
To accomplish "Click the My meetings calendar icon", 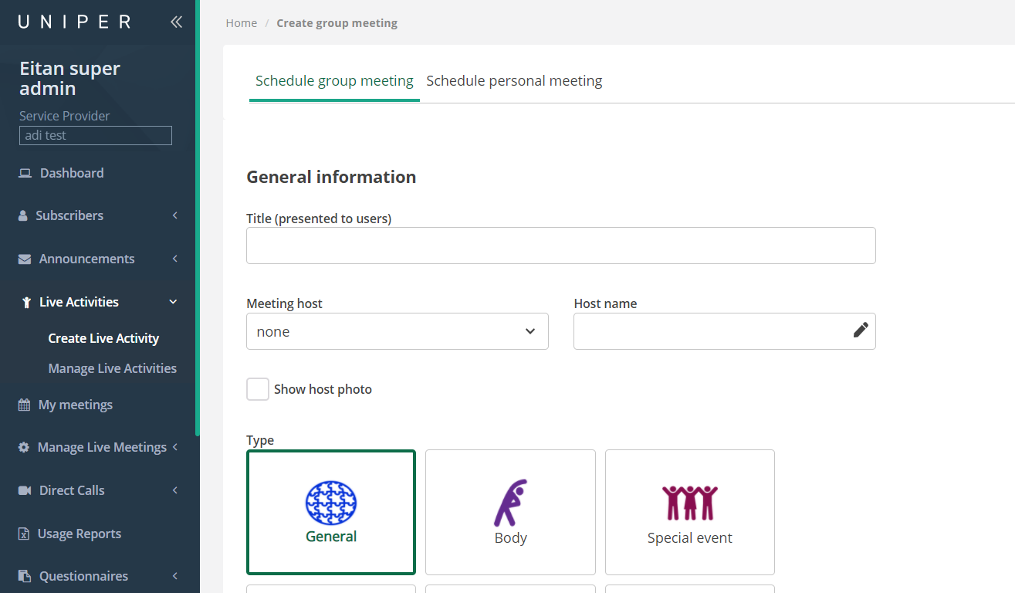I will click(24, 405).
